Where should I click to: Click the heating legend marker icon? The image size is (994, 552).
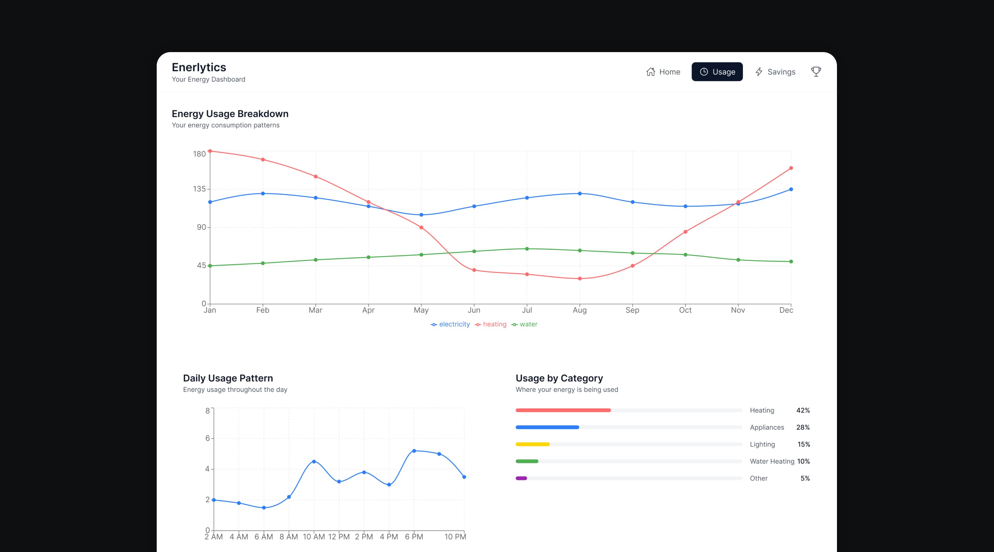478,325
